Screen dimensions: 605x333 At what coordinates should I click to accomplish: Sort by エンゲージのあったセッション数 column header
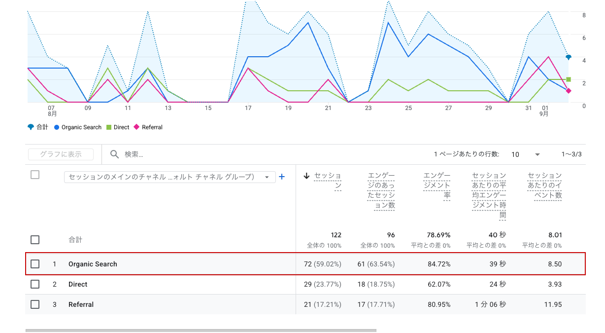tap(381, 190)
